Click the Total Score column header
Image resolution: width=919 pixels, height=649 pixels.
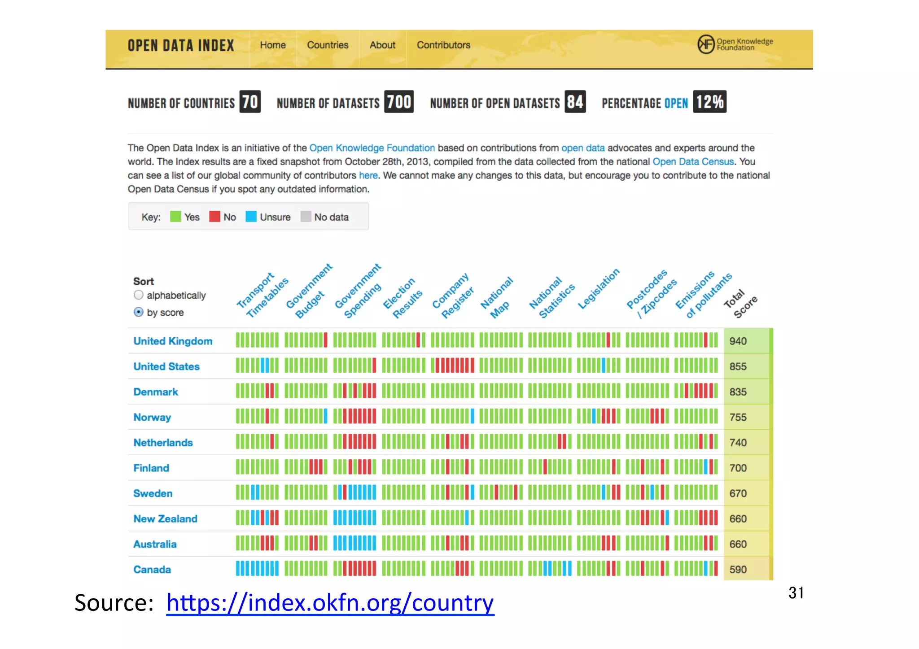740,304
